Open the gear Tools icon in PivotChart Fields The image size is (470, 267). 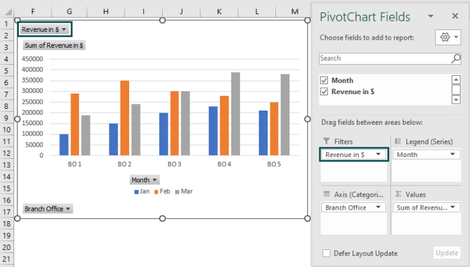tap(448, 37)
